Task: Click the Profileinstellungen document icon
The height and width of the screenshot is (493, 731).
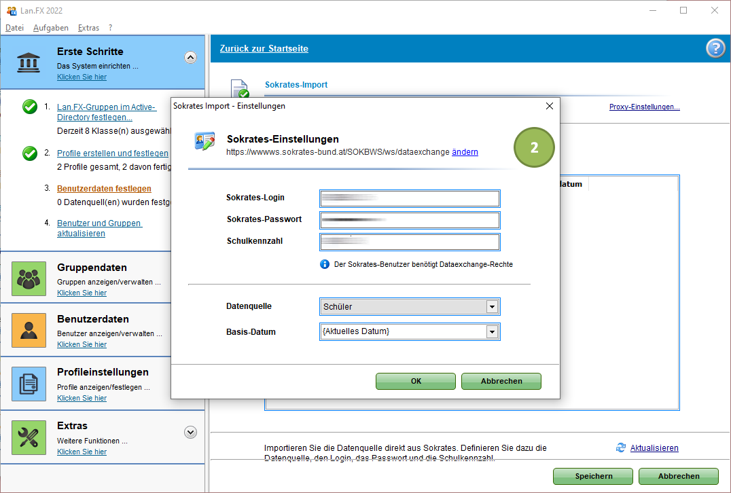Action: point(29,384)
